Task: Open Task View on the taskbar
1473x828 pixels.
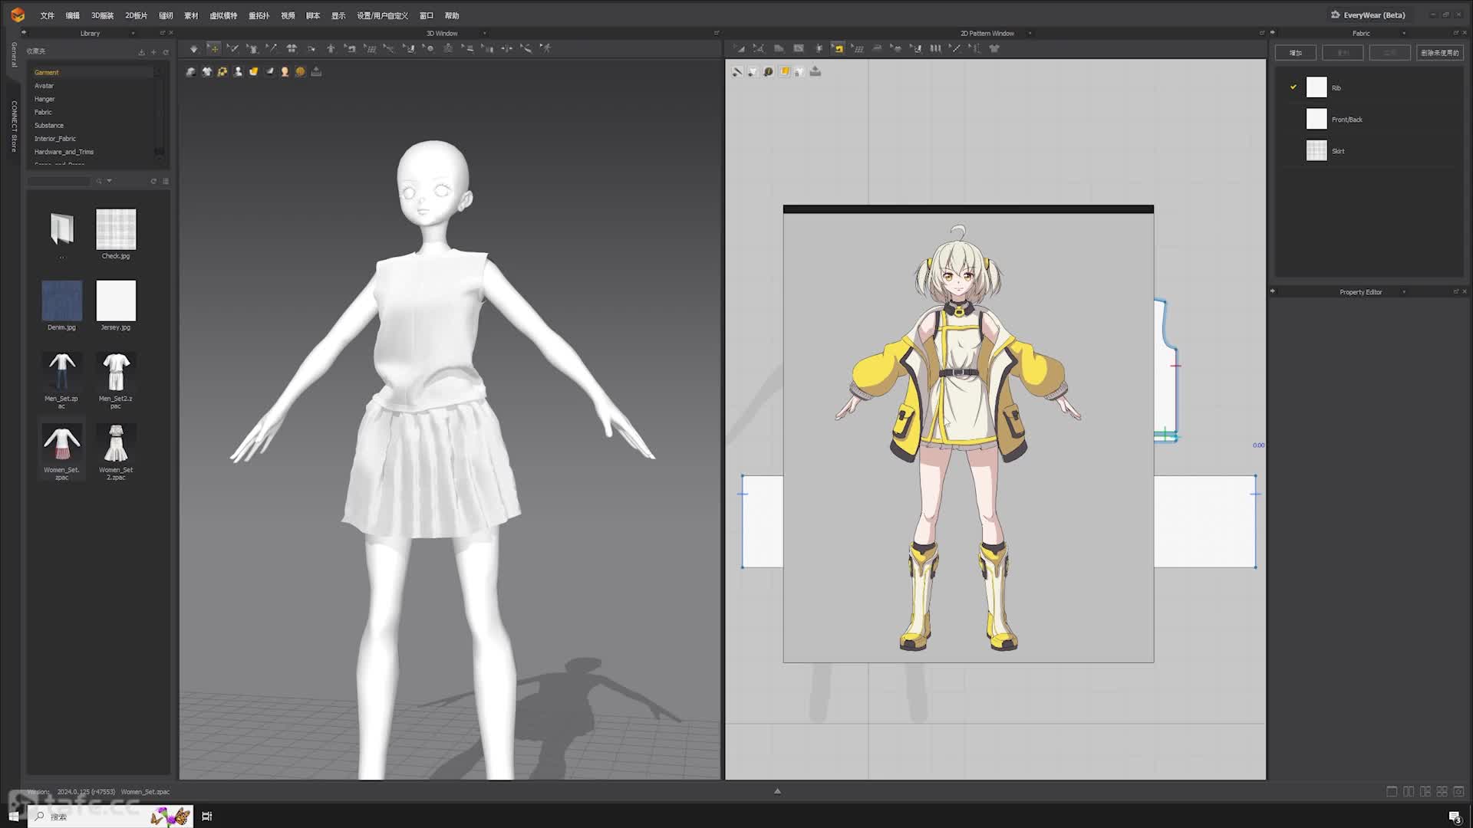Action: [206, 816]
